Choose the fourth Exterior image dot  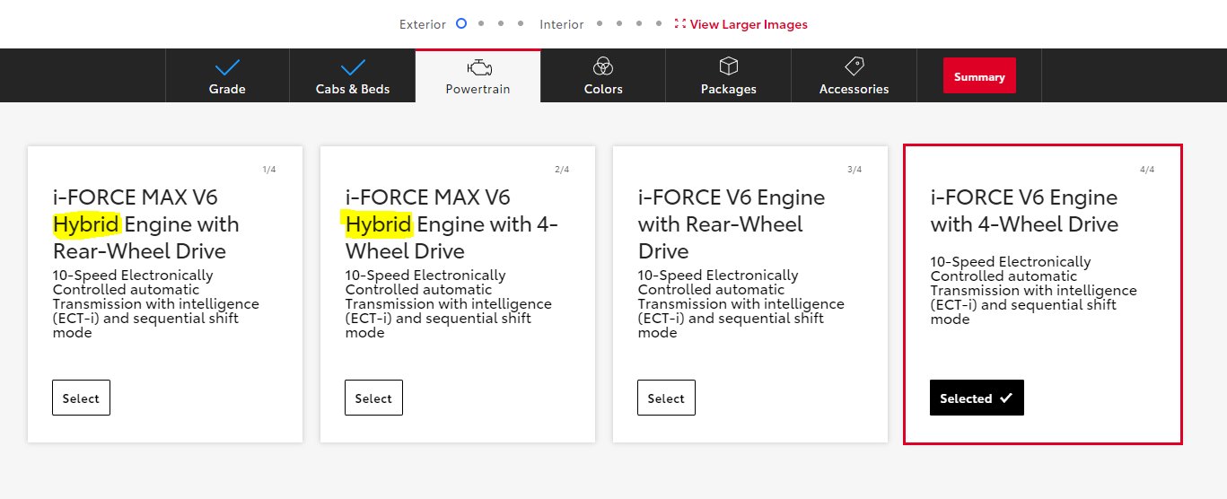(x=522, y=24)
